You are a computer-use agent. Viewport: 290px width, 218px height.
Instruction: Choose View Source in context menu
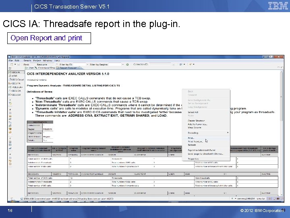point(195,128)
